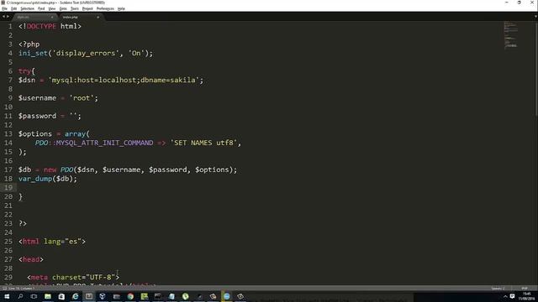Open the Goto menu
The height and width of the screenshot is (302, 538).
point(63,8)
